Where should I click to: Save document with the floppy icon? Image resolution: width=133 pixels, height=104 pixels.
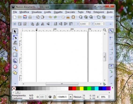point(25,17)
